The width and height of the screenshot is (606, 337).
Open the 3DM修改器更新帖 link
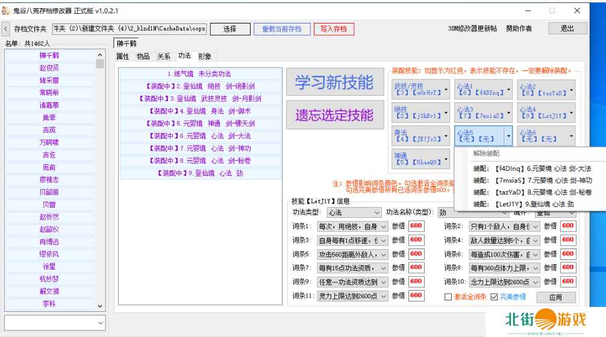coord(472,28)
